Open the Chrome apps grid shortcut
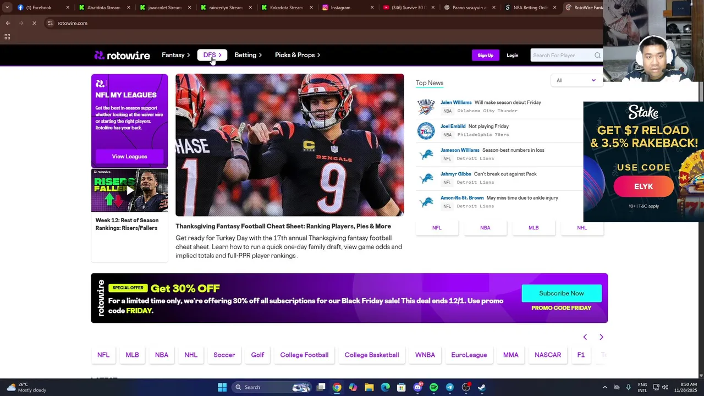 coord(7,37)
